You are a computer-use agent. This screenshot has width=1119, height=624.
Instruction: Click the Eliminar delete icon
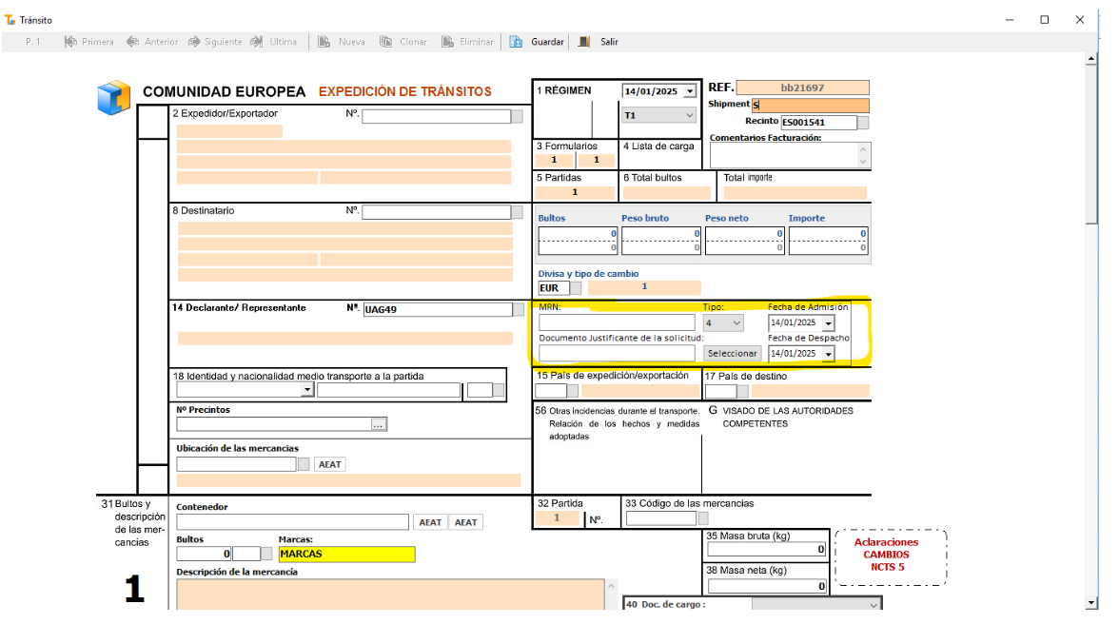(x=447, y=42)
